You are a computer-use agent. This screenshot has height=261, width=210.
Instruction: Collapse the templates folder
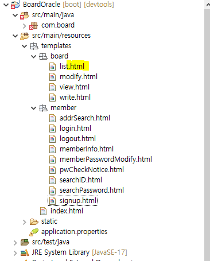pyautogui.click(x=25, y=46)
